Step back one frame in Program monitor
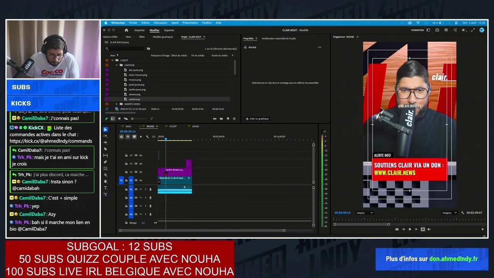Screen dimensions: 494x278 coord(404,229)
